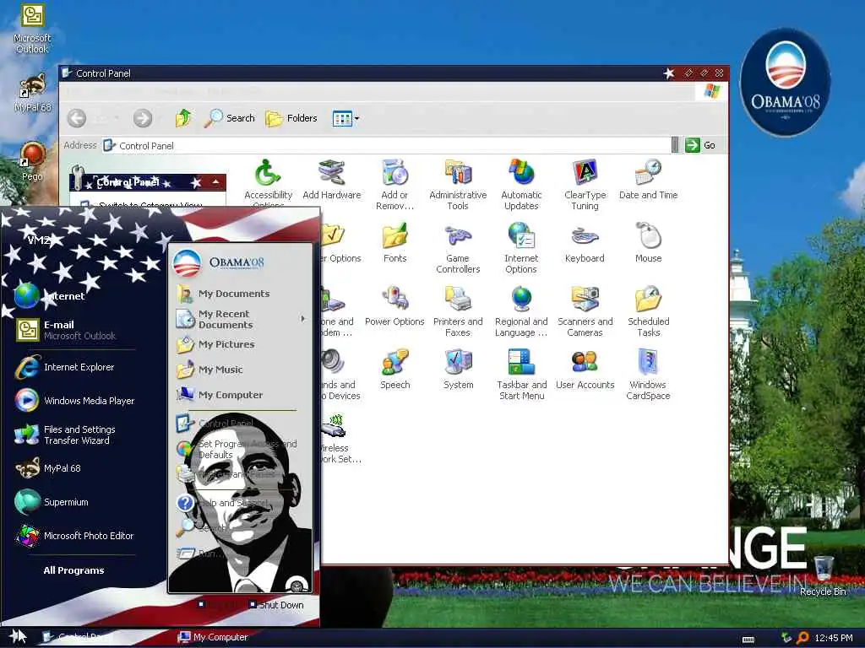The width and height of the screenshot is (865, 648).
Task: Launch Microsoft Photo Editor from Start menu
Action: [74, 536]
